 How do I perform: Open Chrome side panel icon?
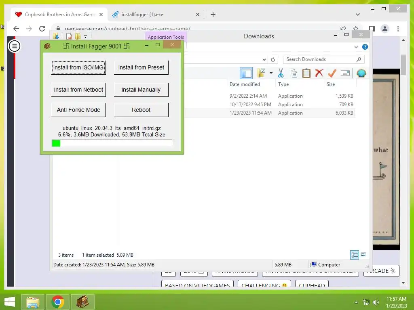[372, 29]
